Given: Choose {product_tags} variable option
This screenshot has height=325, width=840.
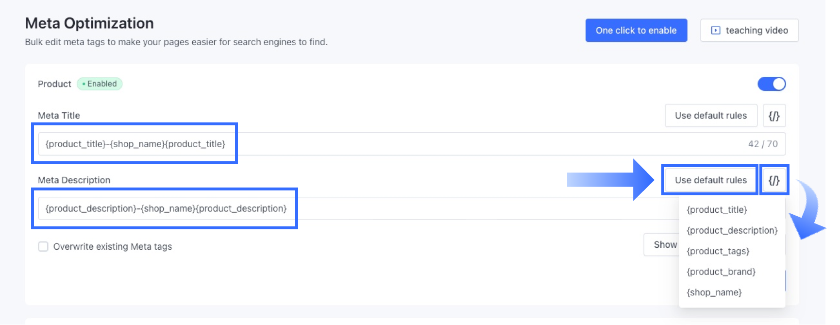Looking at the screenshot, I should (x=718, y=251).
